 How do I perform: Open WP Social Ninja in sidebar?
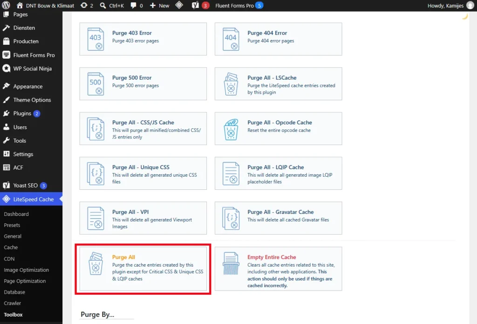tap(32, 69)
